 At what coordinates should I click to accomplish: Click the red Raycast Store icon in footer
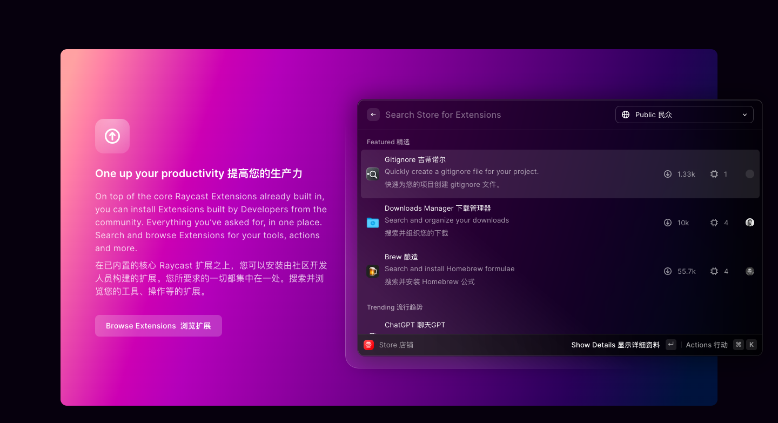(x=369, y=344)
